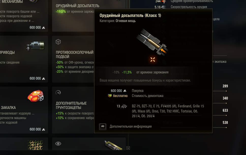Click the orange crossed firepower category icon
Image resolution: width=246 pixels, height=155 pixels.
(x=153, y=60)
